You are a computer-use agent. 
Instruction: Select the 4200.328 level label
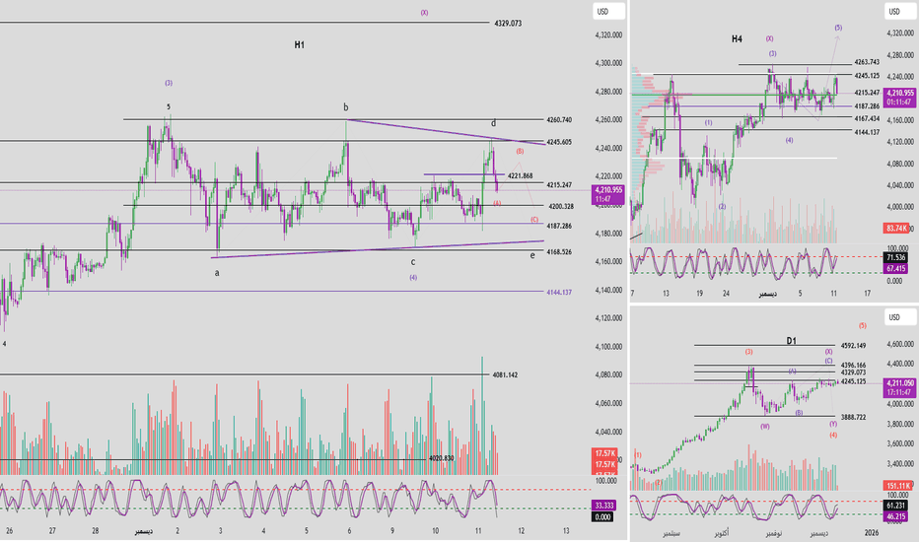coord(561,206)
